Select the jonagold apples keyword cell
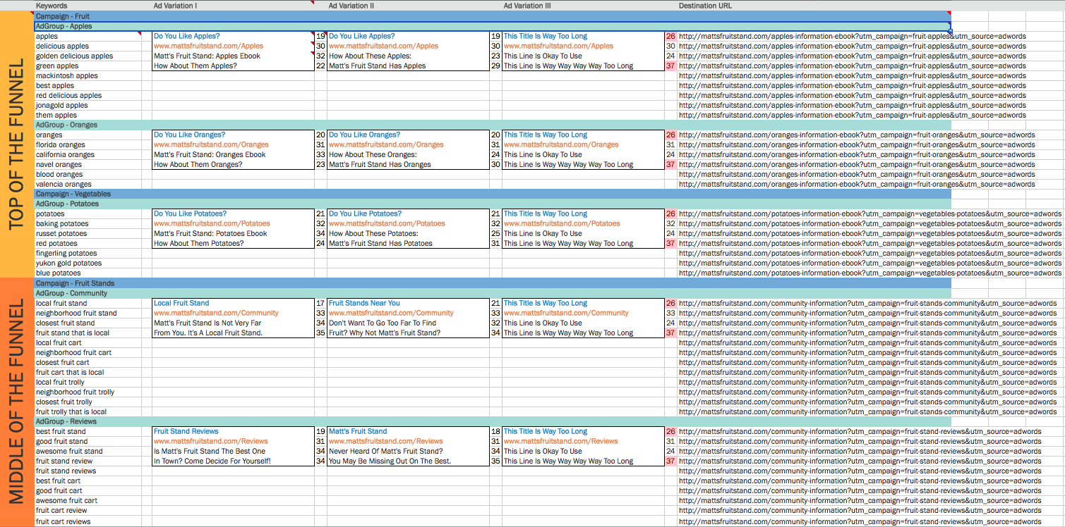The width and height of the screenshot is (1065, 527). click(x=88, y=105)
